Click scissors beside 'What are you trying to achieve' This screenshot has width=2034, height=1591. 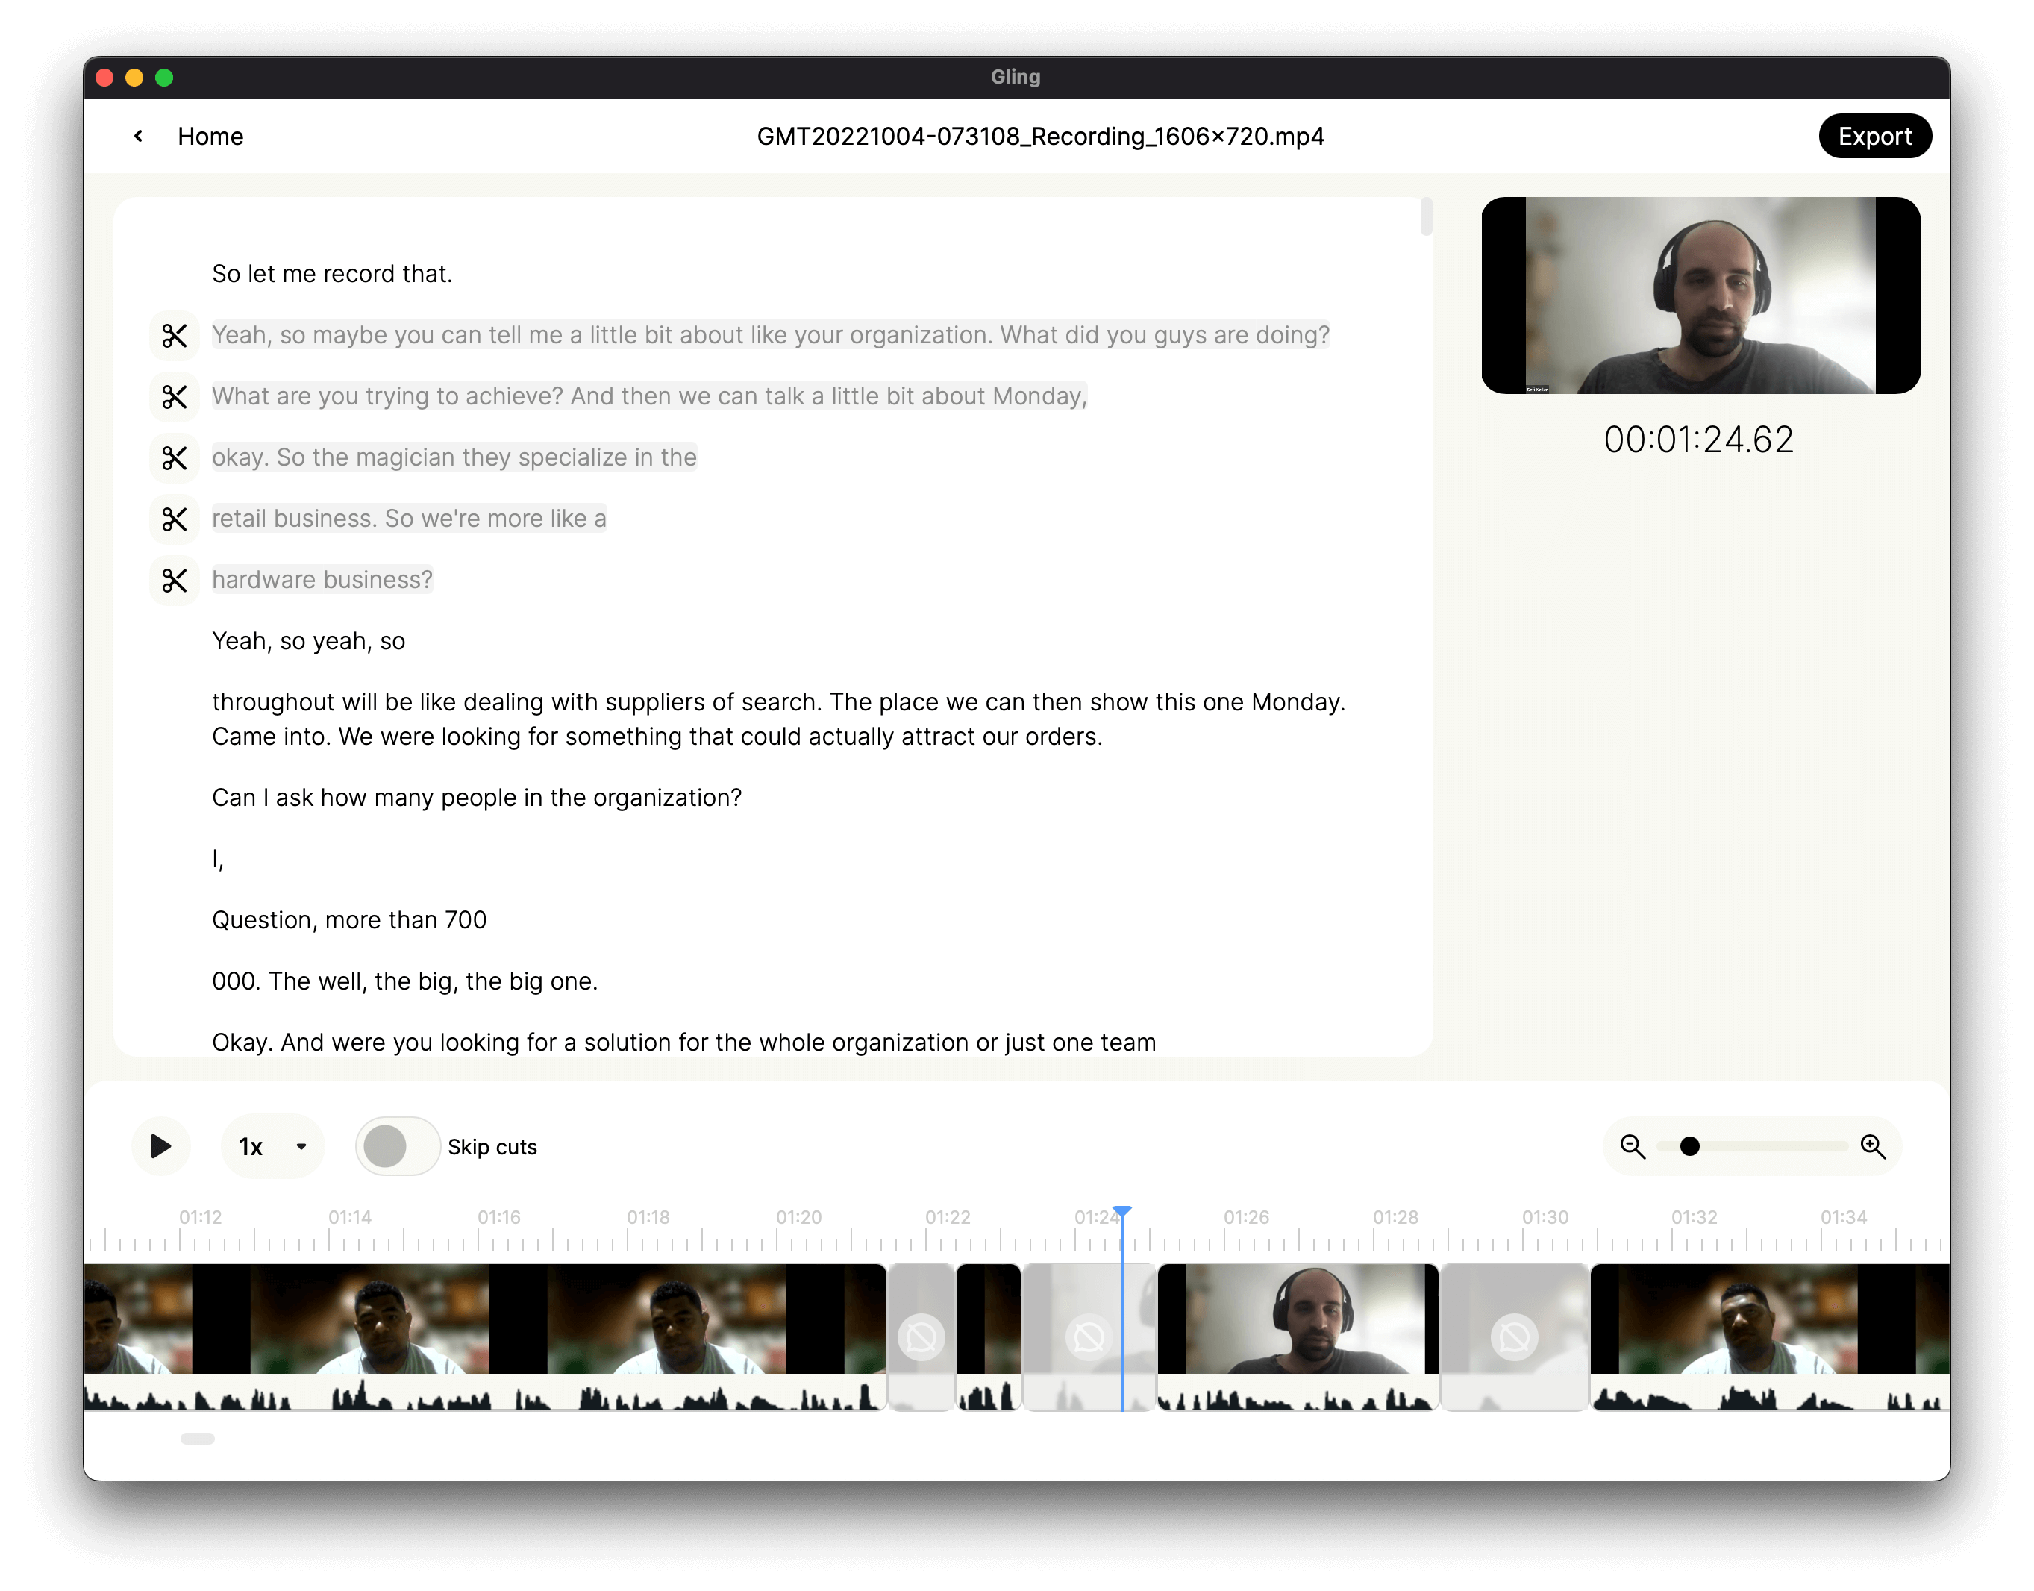(174, 397)
